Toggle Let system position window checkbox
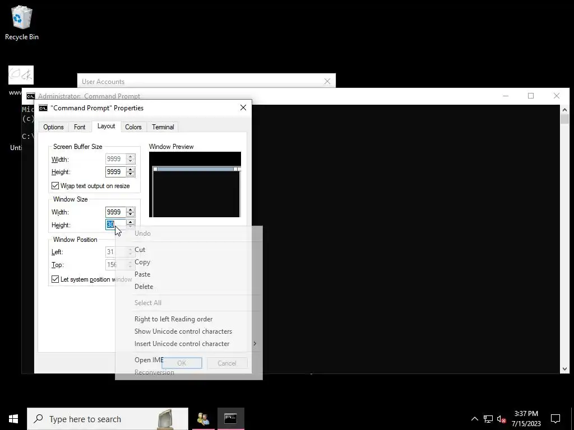574x430 pixels. coord(55,279)
